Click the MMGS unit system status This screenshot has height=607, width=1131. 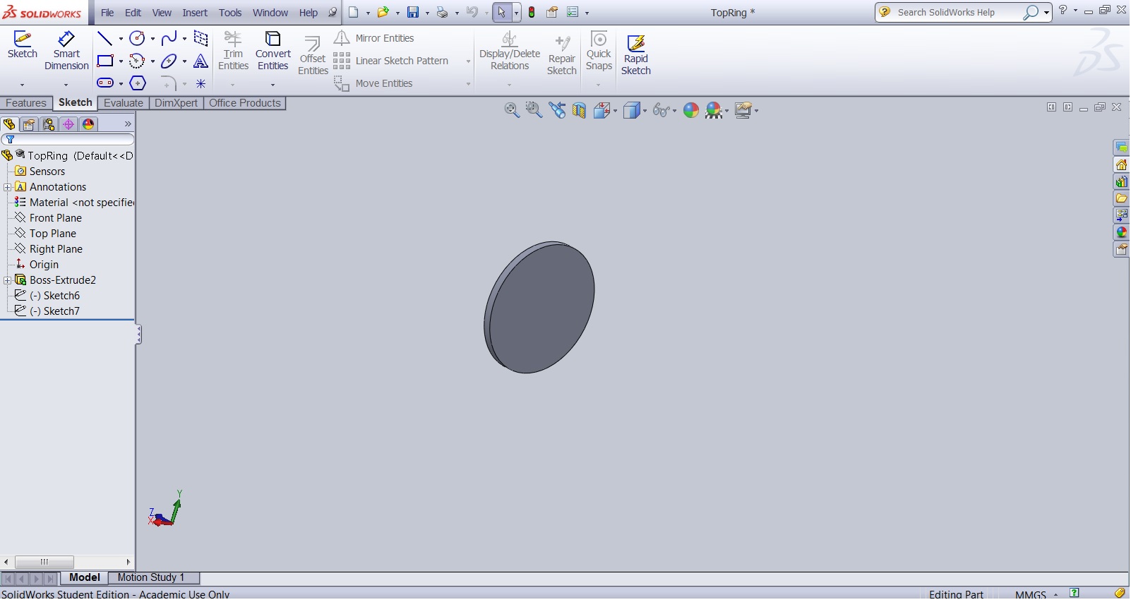coord(1030,594)
